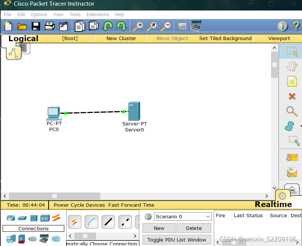The height and width of the screenshot is (246, 302).
Task: Switch to the Logical workspace tab
Action: (x=23, y=39)
